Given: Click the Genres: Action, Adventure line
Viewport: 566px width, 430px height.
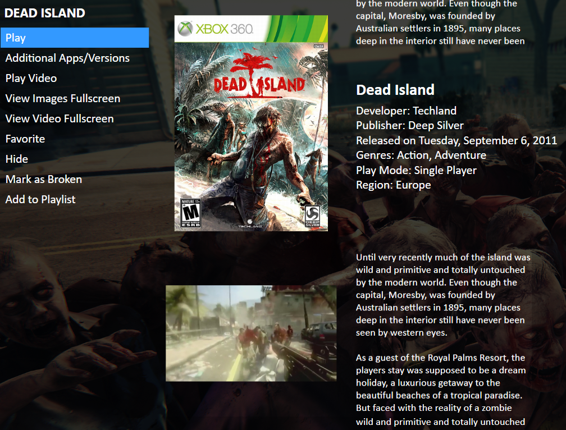Looking at the screenshot, I should (421, 155).
